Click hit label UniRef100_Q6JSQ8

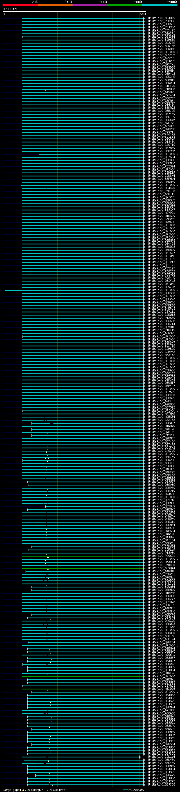click(161, 785)
